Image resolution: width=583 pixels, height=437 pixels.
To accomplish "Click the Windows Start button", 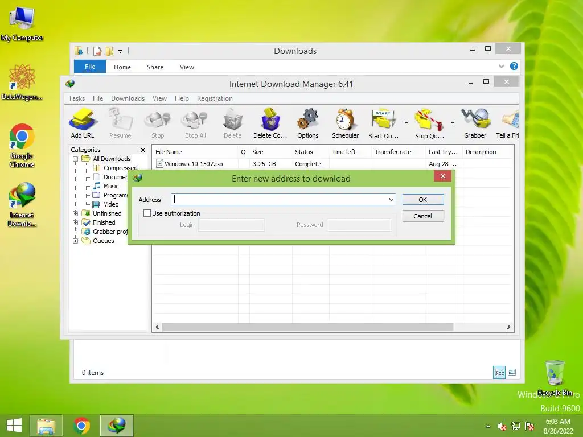I will click(14, 426).
